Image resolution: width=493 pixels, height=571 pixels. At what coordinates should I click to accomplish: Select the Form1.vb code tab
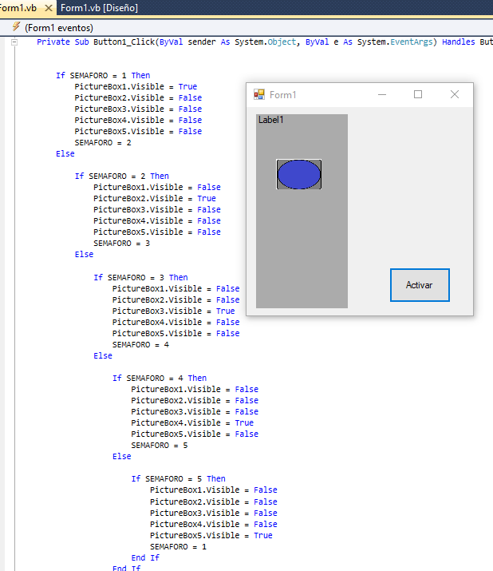tap(18, 8)
